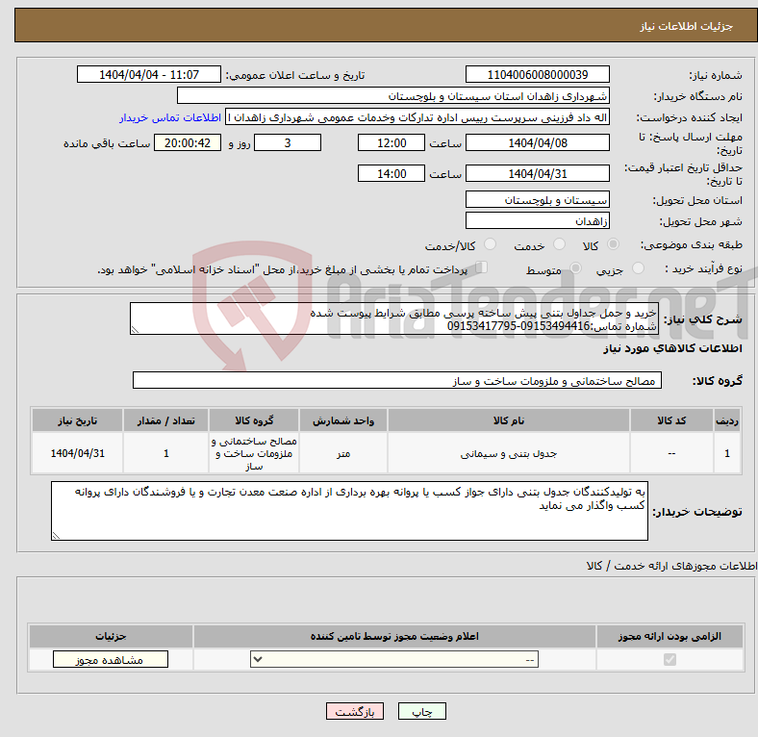Click the remaining days field showing 3
This screenshot has width=758, height=737.
(288, 143)
